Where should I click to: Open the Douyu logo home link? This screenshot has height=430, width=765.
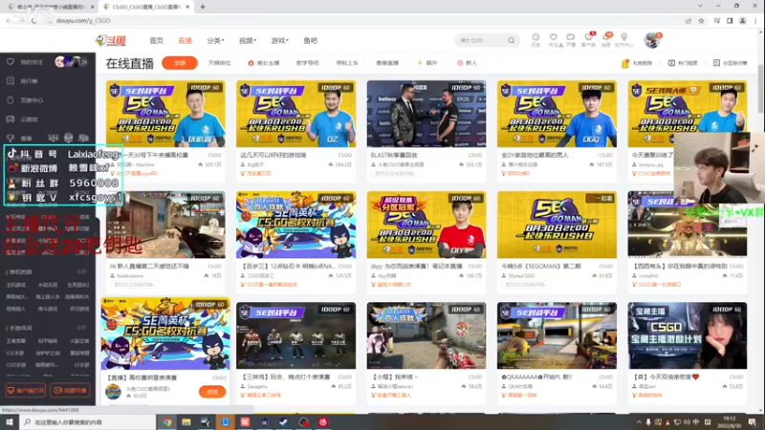[x=111, y=40]
